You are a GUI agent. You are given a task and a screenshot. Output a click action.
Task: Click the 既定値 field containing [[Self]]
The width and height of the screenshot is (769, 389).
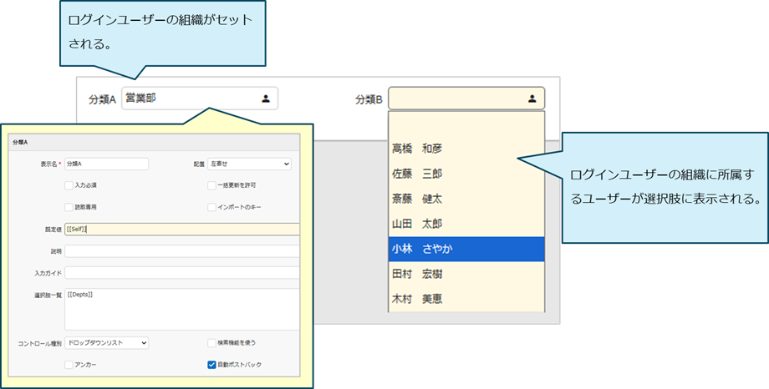(181, 229)
